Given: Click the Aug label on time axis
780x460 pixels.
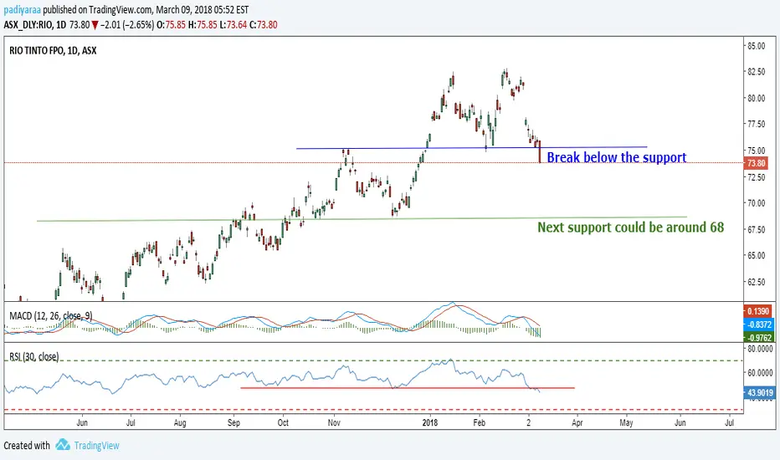Looking at the screenshot, I should click(x=180, y=422).
